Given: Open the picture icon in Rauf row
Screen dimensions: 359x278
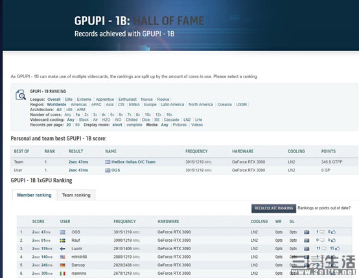Looking at the screenshot, I should coord(307,241).
